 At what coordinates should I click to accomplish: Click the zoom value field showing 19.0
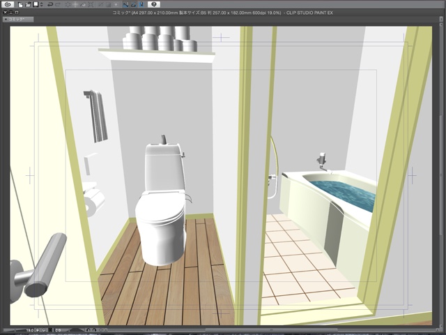[29, 330]
